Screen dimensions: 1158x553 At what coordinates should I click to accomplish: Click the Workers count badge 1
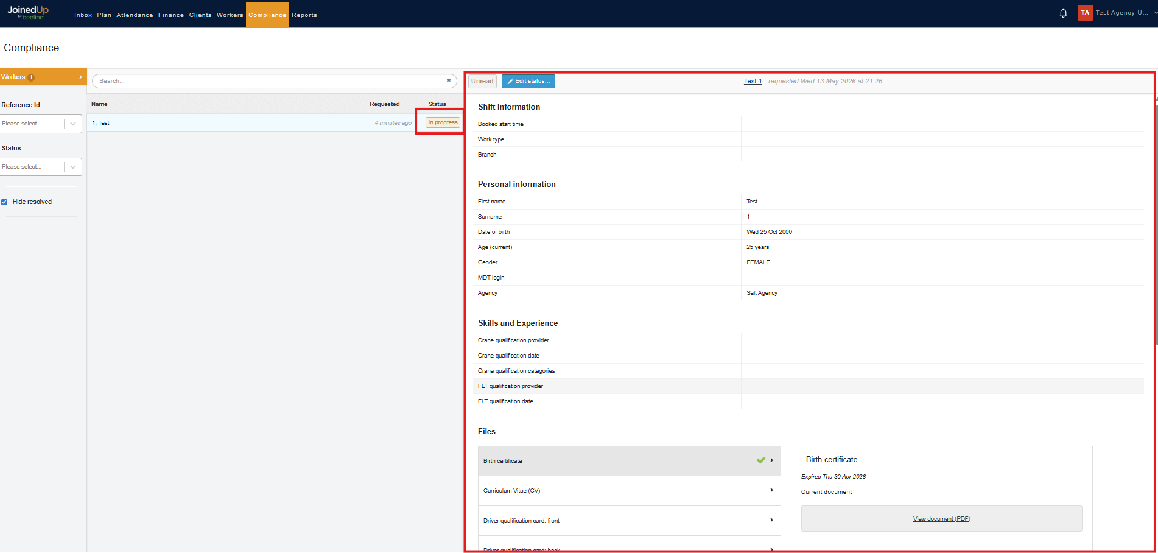(31, 77)
